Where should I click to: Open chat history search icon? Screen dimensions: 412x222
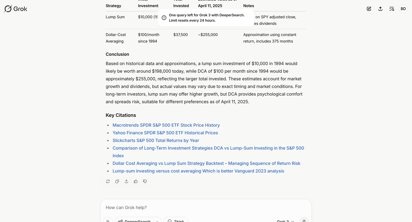pos(392,9)
